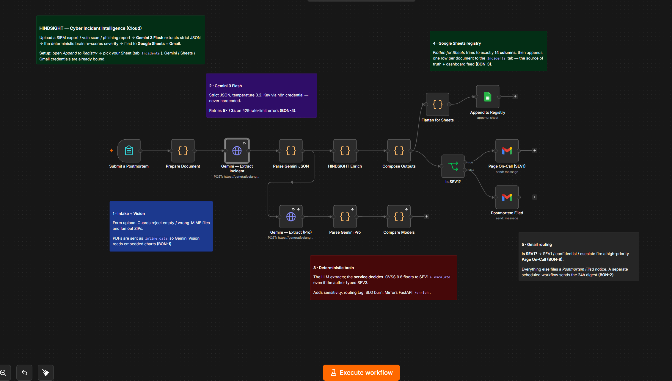Click the zoom out magnifier icon

[3, 373]
